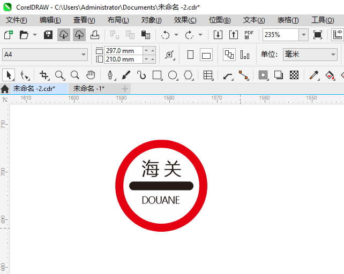Select the Color Eyedropper tool
The image size is (344, 274).
click(x=314, y=75)
